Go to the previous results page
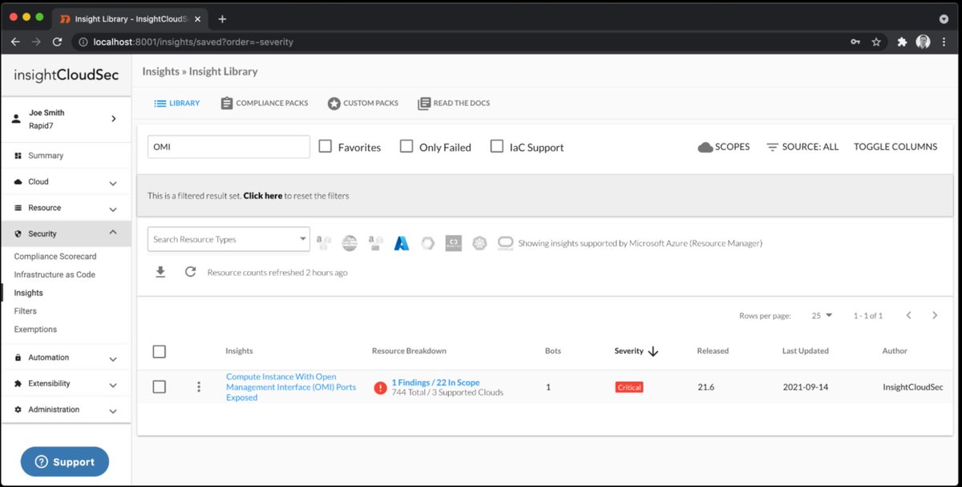 click(x=908, y=315)
